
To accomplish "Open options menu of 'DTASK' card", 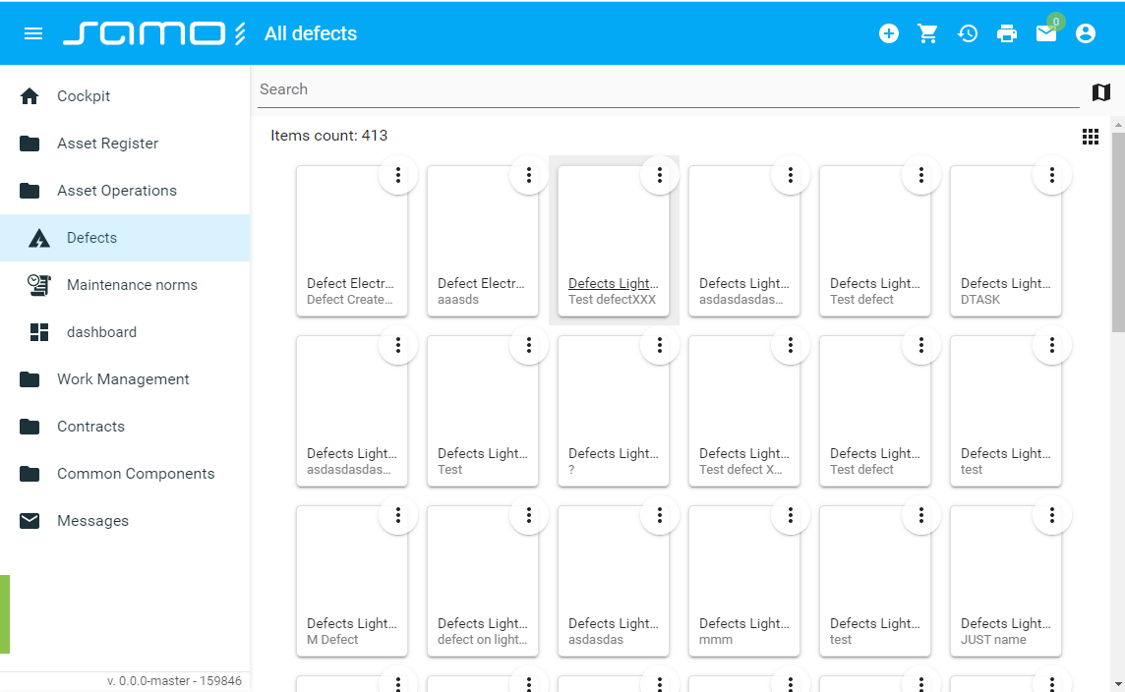I will pyautogui.click(x=1052, y=175).
